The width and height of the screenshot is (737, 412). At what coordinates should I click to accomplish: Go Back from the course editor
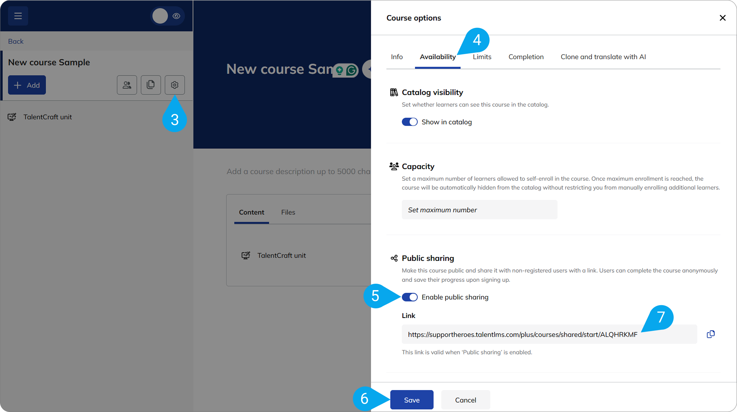tap(16, 41)
